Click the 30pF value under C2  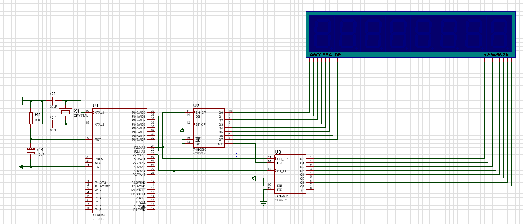coord(53,130)
